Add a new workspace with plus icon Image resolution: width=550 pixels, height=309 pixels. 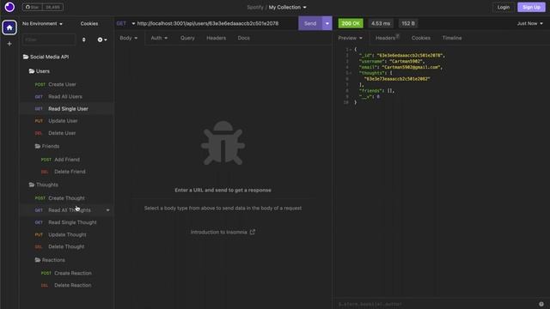pyautogui.click(x=9, y=44)
